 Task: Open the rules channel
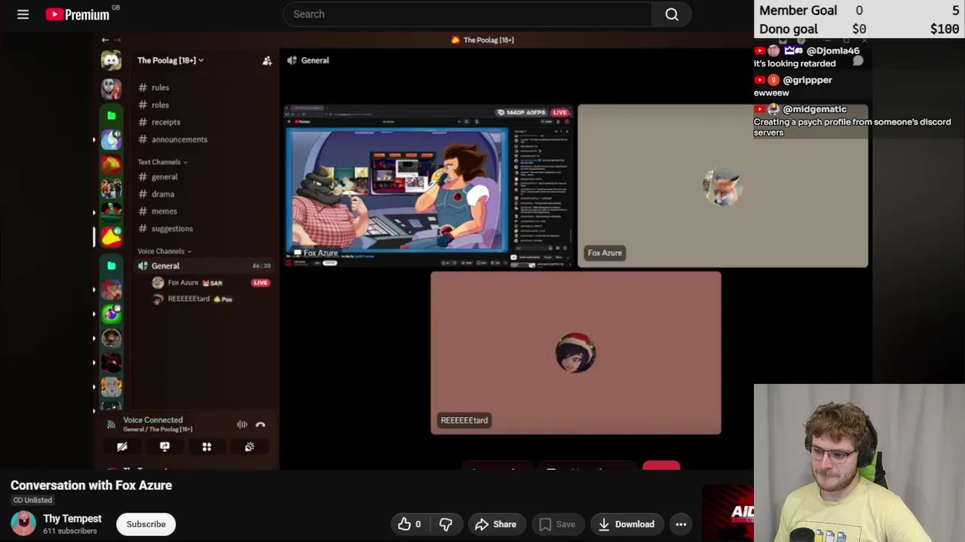[x=160, y=87]
